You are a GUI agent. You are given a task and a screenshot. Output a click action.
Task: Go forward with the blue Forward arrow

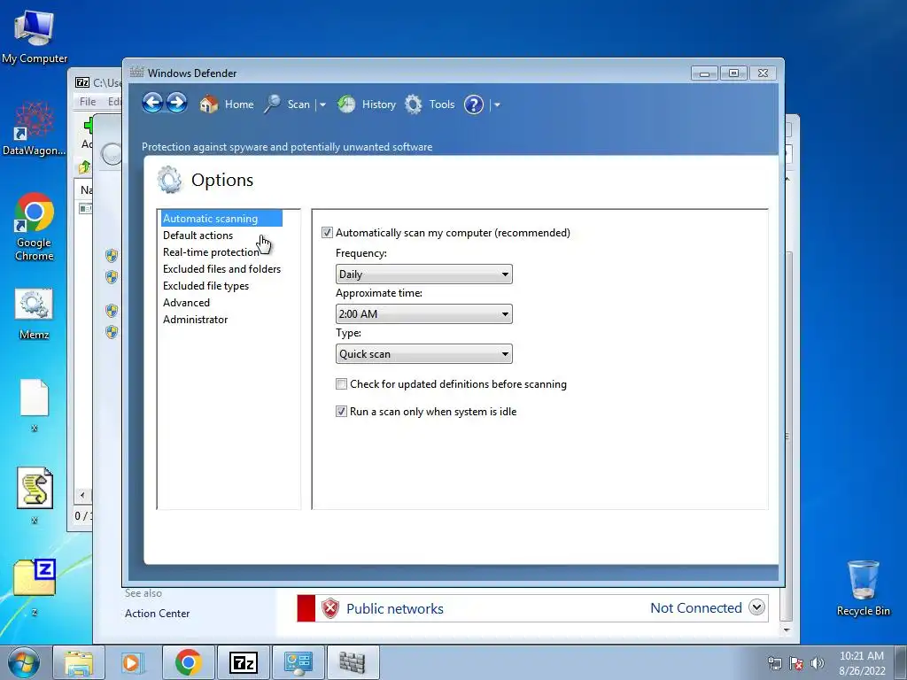point(177,104)
